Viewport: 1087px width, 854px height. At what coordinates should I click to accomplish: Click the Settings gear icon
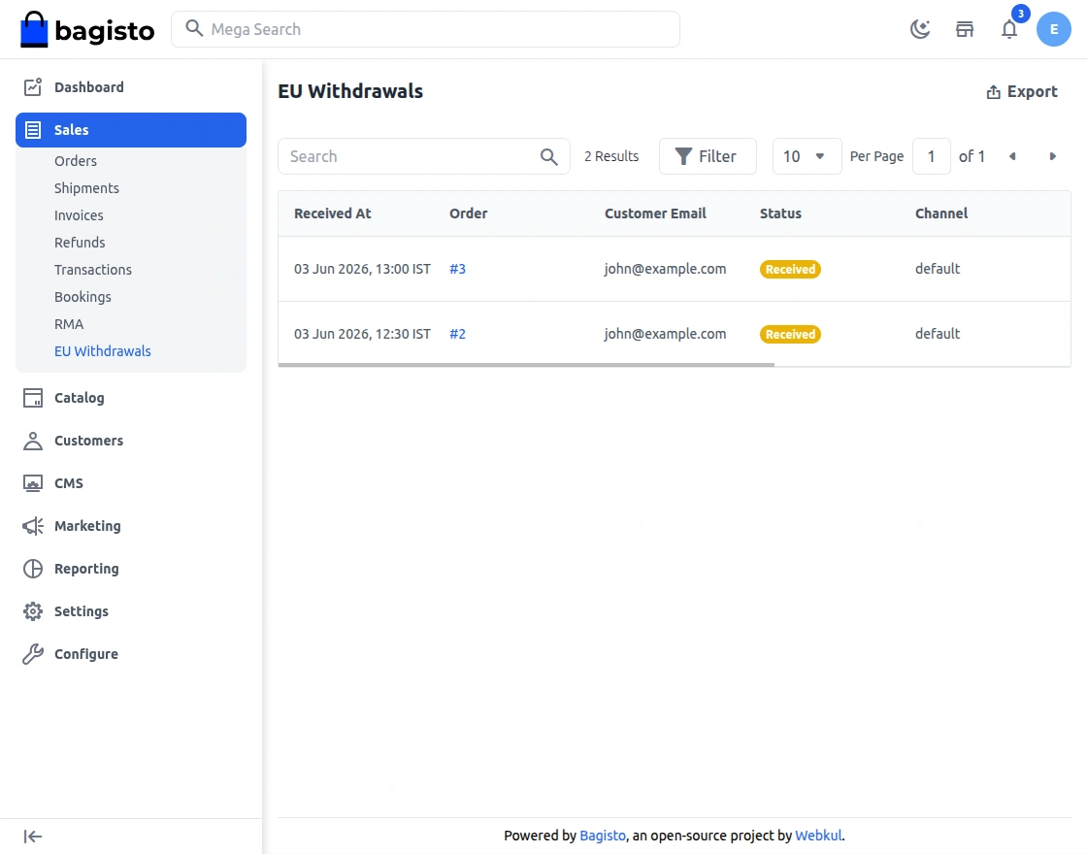[33, 611]
